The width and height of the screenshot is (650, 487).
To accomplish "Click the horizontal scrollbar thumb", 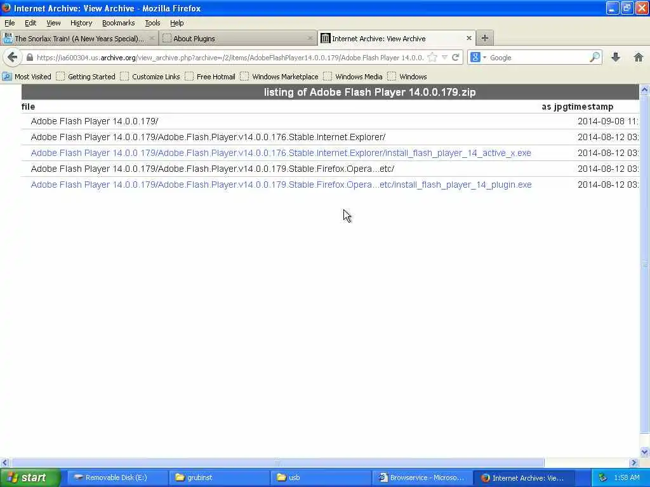I will click(x=277, y=462).
